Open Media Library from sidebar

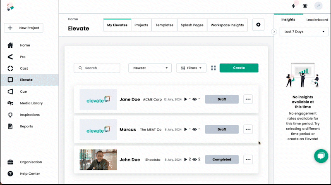(x=31, y=103)
